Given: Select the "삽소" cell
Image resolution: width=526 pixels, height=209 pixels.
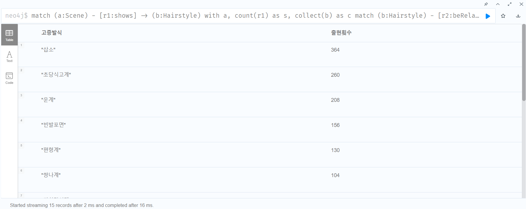Looking at the screenshot, I should [x=48, y=50].
